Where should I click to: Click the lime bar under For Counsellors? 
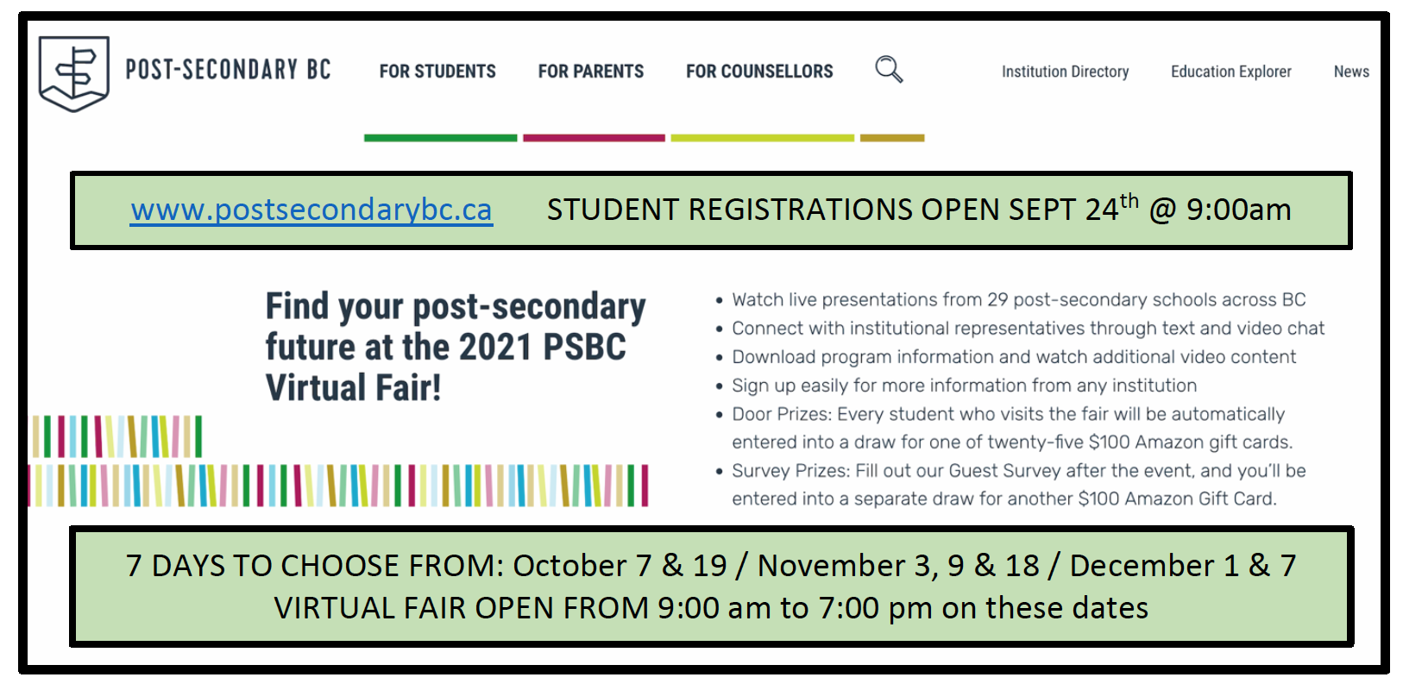coord(762,138)
